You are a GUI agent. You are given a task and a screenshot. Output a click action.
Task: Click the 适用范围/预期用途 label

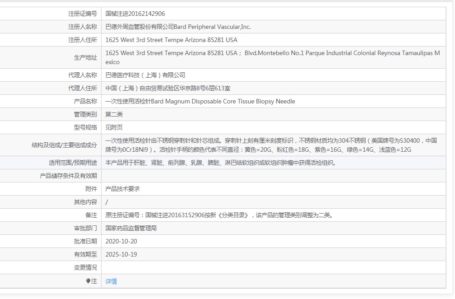[x=73, y=163]
